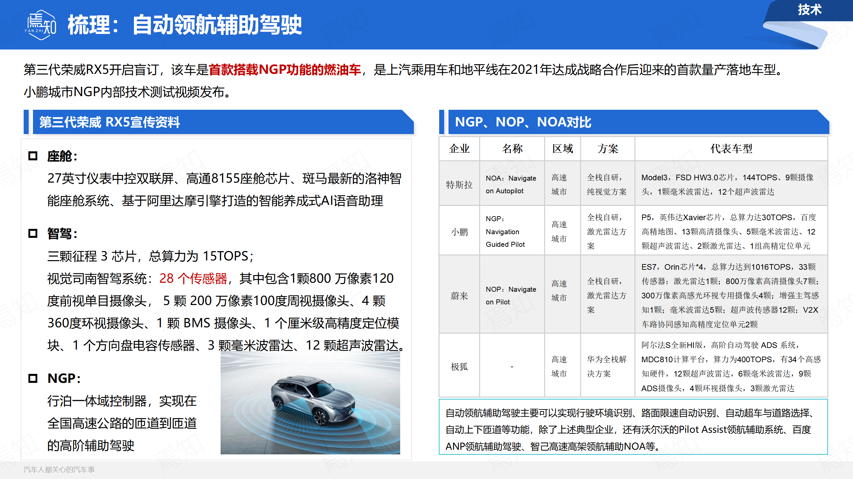Click the summary note starting 自动领航辅助驾驶主要可以实现
The width and height of the screenshot is (853, 479).
633,427
